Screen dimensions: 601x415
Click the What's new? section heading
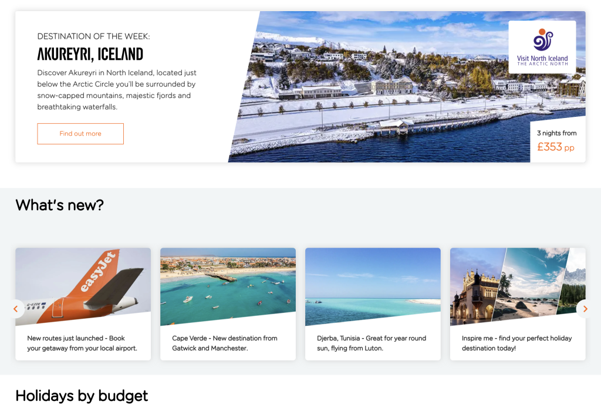click(60, 205)
